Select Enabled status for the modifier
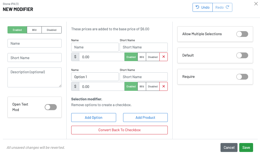 17,30
